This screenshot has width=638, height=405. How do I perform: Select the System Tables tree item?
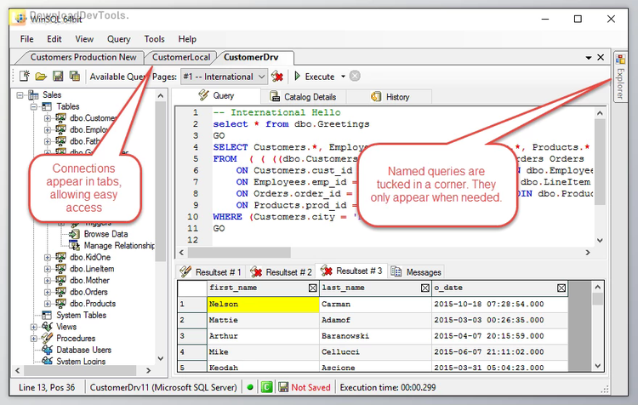pos(81,315)
